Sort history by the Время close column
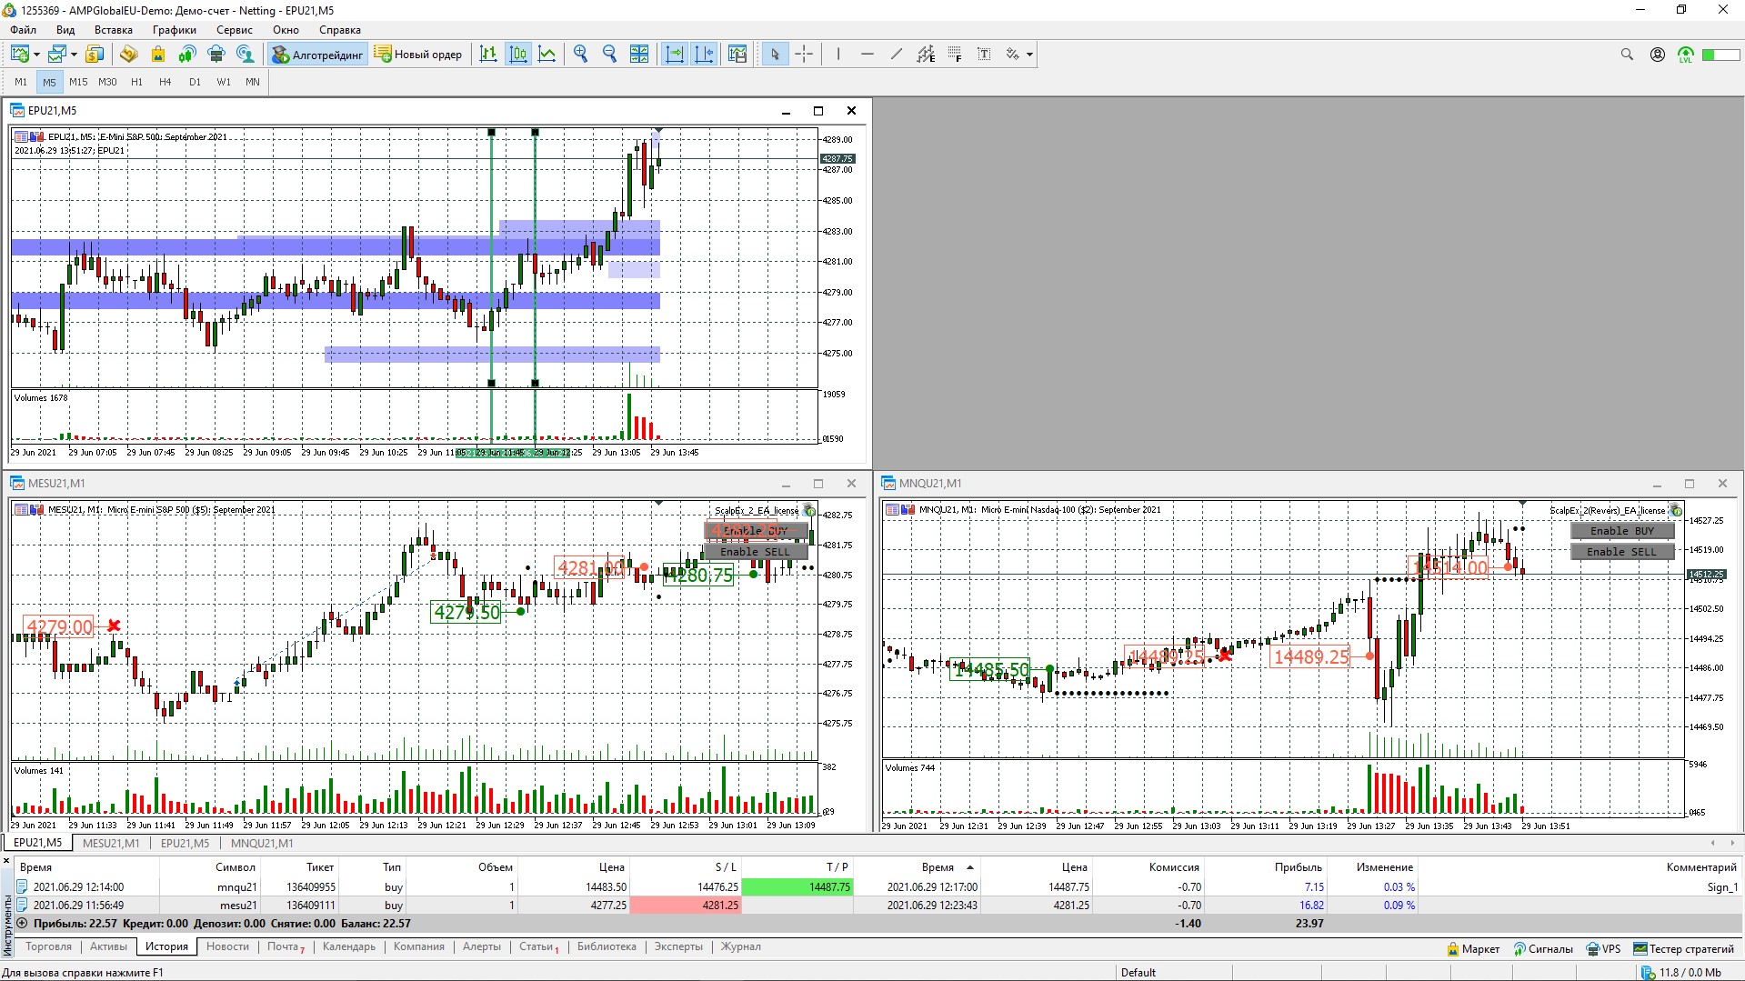Image resolution: width=1745 pixels, height=981 pixels. tap(938, 867)
